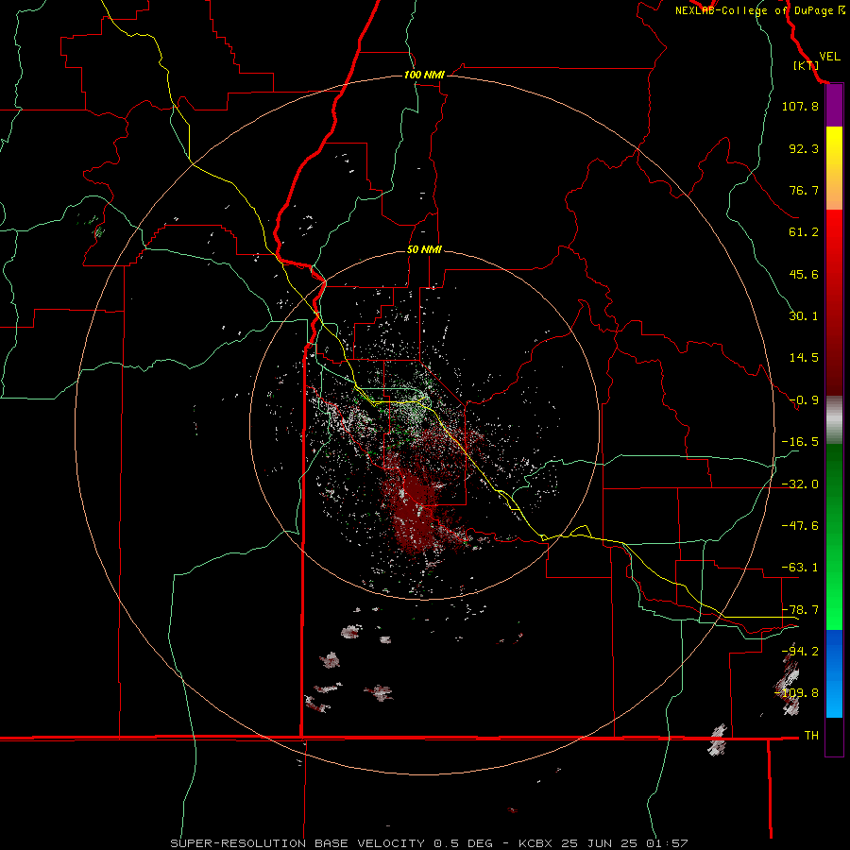Screen dimensions: 850x850
Task: Click the -47.6 velocity scale value
Action: click(x=800, y=526)
